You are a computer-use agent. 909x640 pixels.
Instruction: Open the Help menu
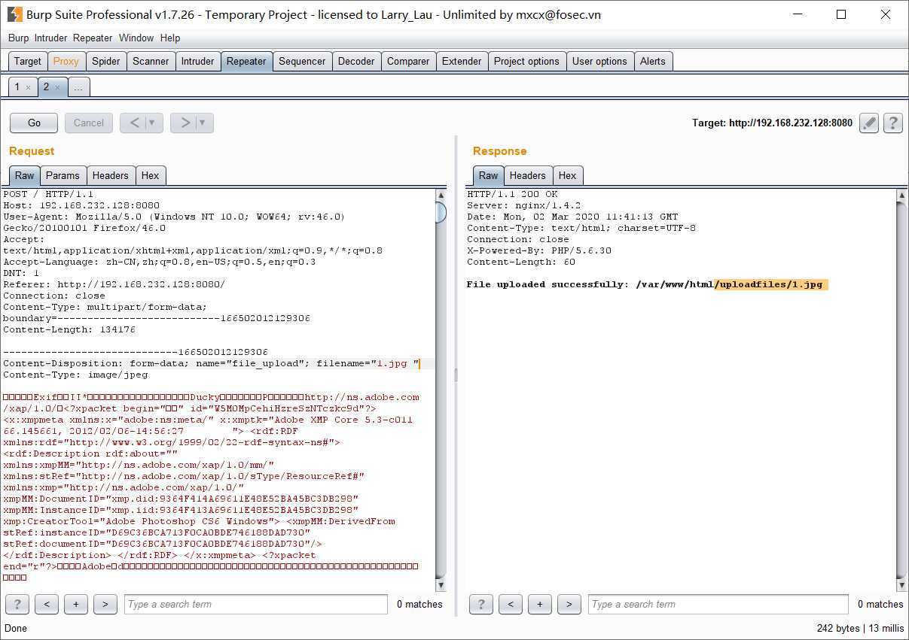pyautogui.click(x=170, y=38)
